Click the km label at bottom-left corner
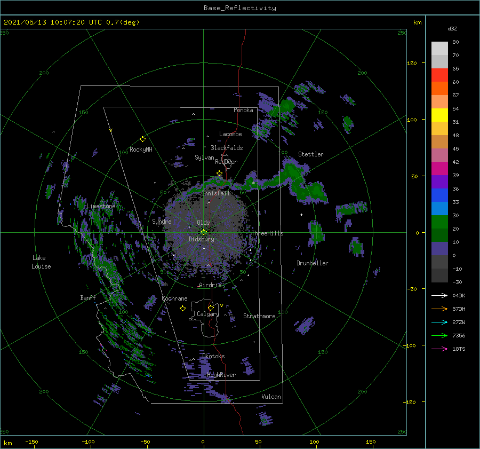The height and width of the screenshot is (449, 480). [7, 443]
